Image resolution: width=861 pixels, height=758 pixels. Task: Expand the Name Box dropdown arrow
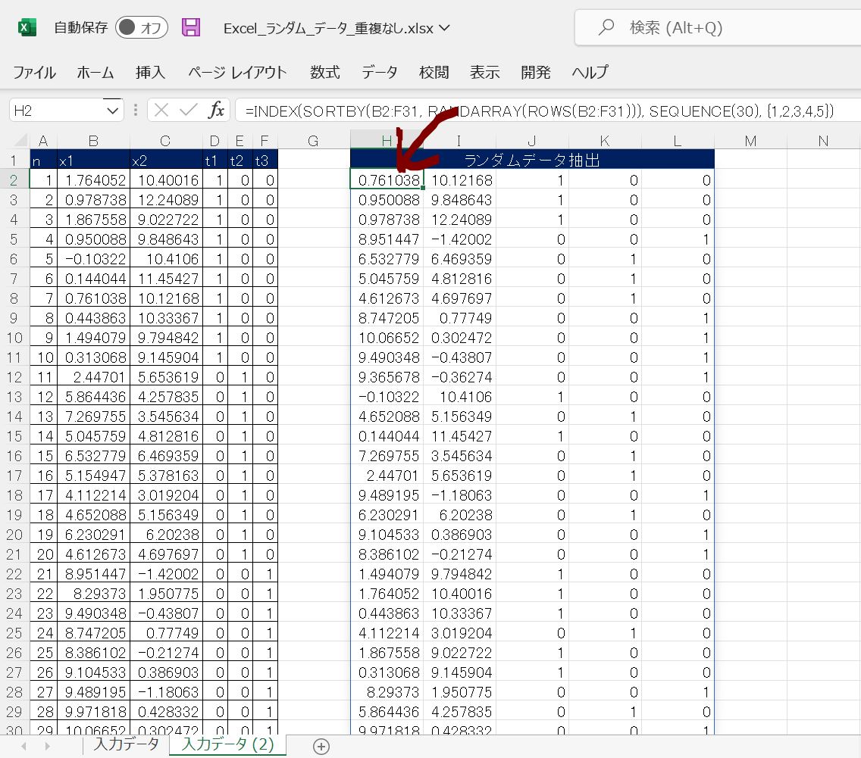point(113,111)
